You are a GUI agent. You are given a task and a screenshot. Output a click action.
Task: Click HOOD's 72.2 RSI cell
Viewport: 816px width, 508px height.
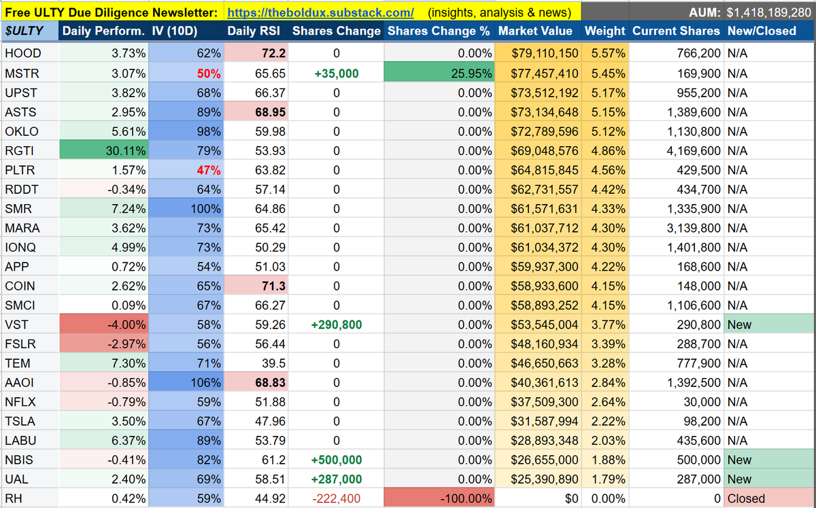coord(256,54)
